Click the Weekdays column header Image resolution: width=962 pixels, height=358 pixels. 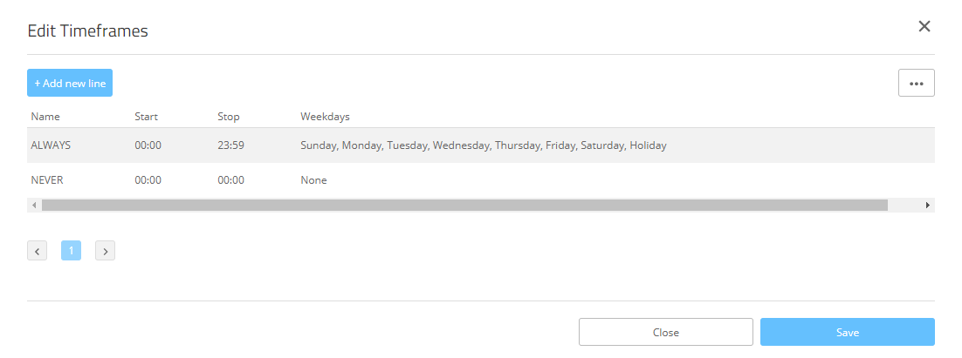point(325,117)
